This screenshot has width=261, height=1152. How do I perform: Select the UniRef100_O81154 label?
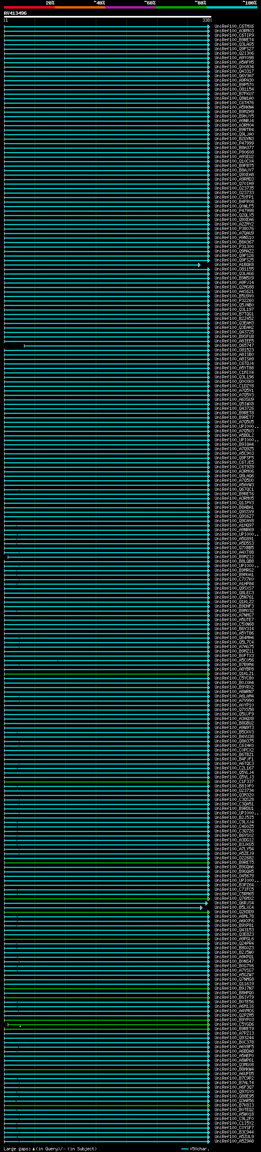click(234, 89)
